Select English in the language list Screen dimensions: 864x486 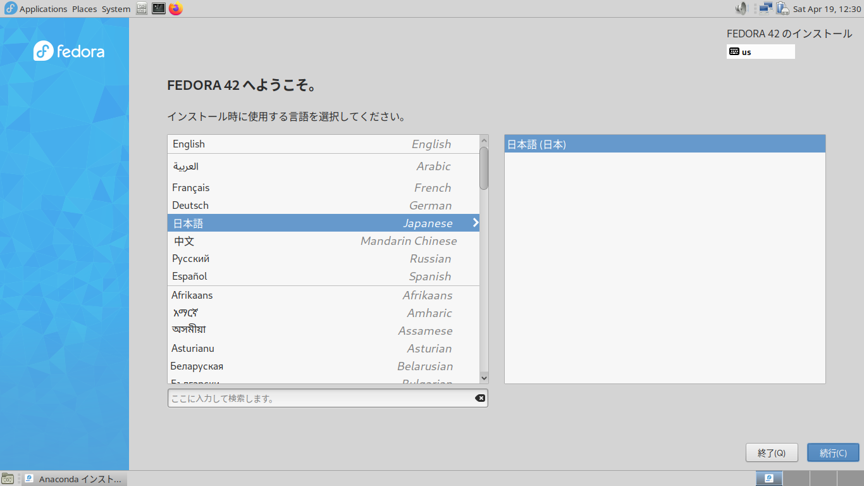coord(323,144)
